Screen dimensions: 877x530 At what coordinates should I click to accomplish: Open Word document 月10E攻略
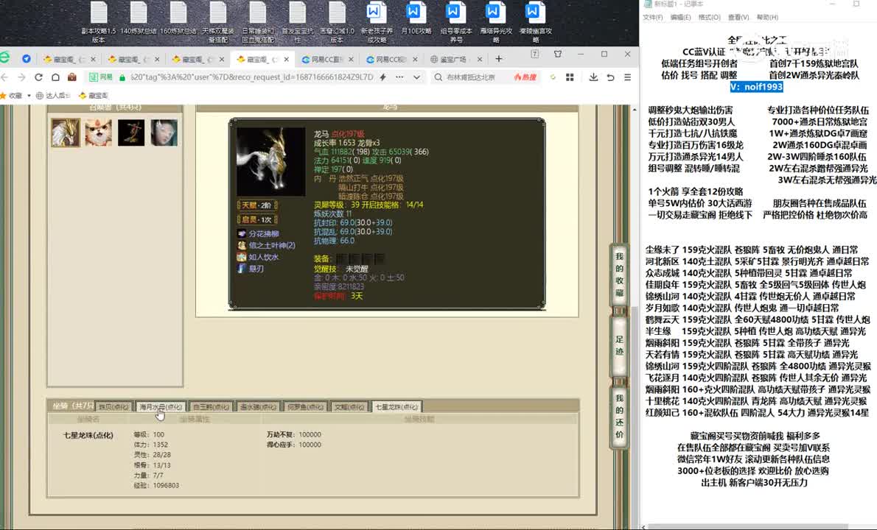click(x=416, y=18)
